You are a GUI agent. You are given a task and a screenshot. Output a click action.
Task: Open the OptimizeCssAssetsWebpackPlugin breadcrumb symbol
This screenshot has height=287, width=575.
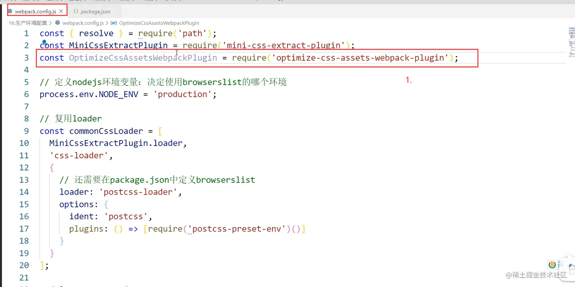pyautogui.click(x=159, y=23)
